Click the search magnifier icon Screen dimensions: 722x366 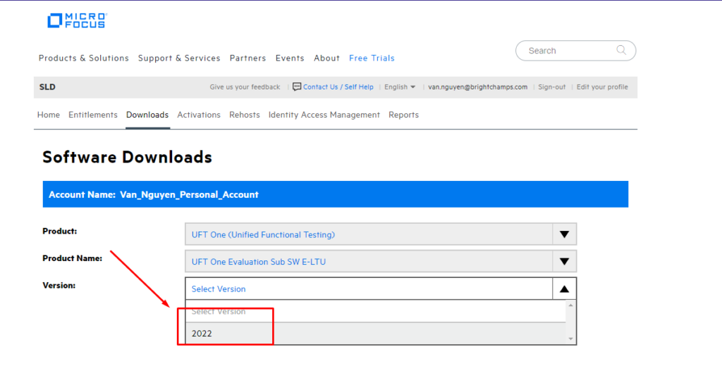pyautogui.click(x=621, y=50)
